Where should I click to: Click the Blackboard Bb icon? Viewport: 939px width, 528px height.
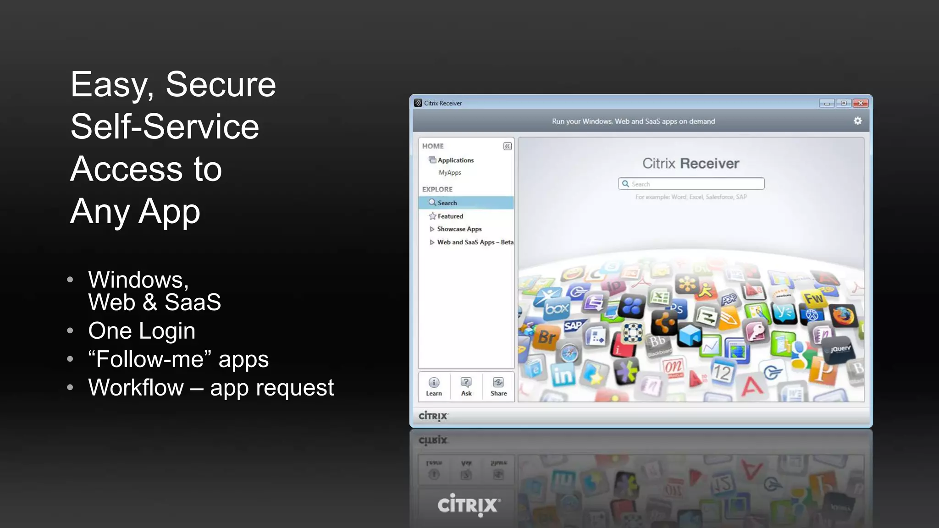658,344
